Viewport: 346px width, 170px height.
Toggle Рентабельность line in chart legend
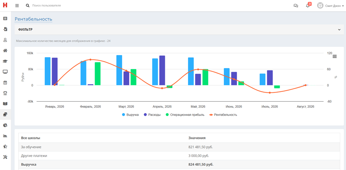tap(223, 115)
